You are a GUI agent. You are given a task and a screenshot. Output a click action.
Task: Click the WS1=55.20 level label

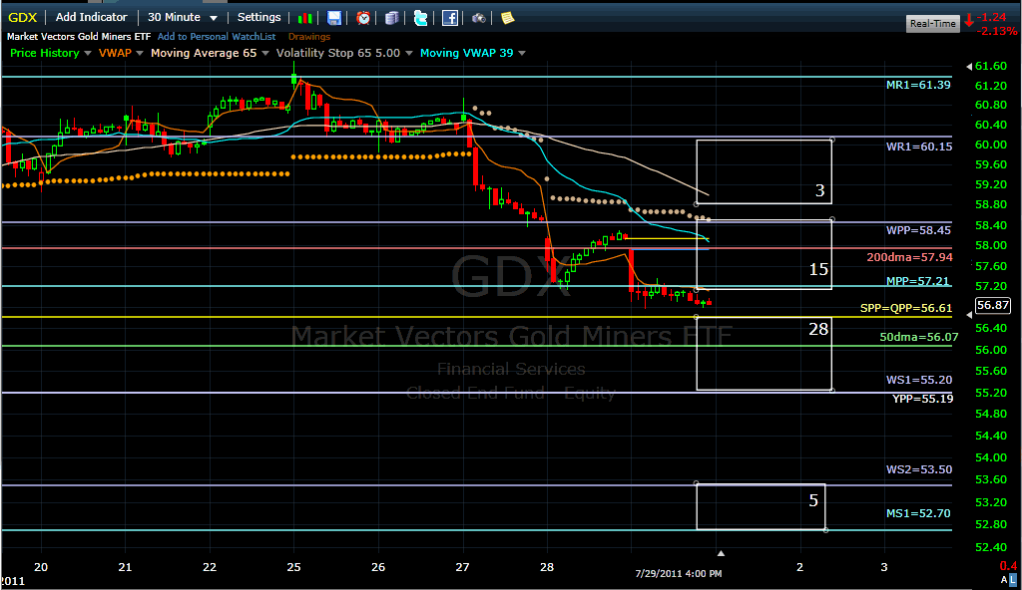click(x=919, y=380)
